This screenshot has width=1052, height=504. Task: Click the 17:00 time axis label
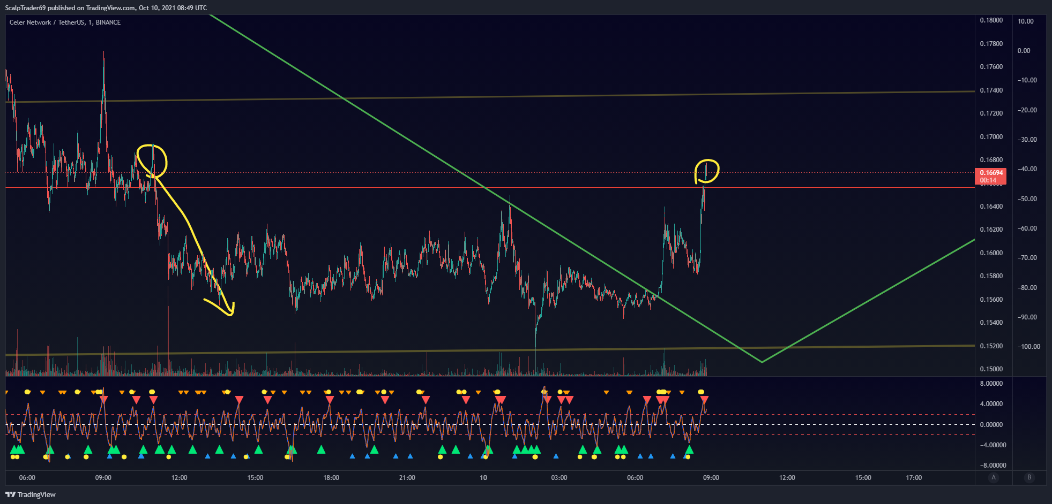(x=914, y=478)
